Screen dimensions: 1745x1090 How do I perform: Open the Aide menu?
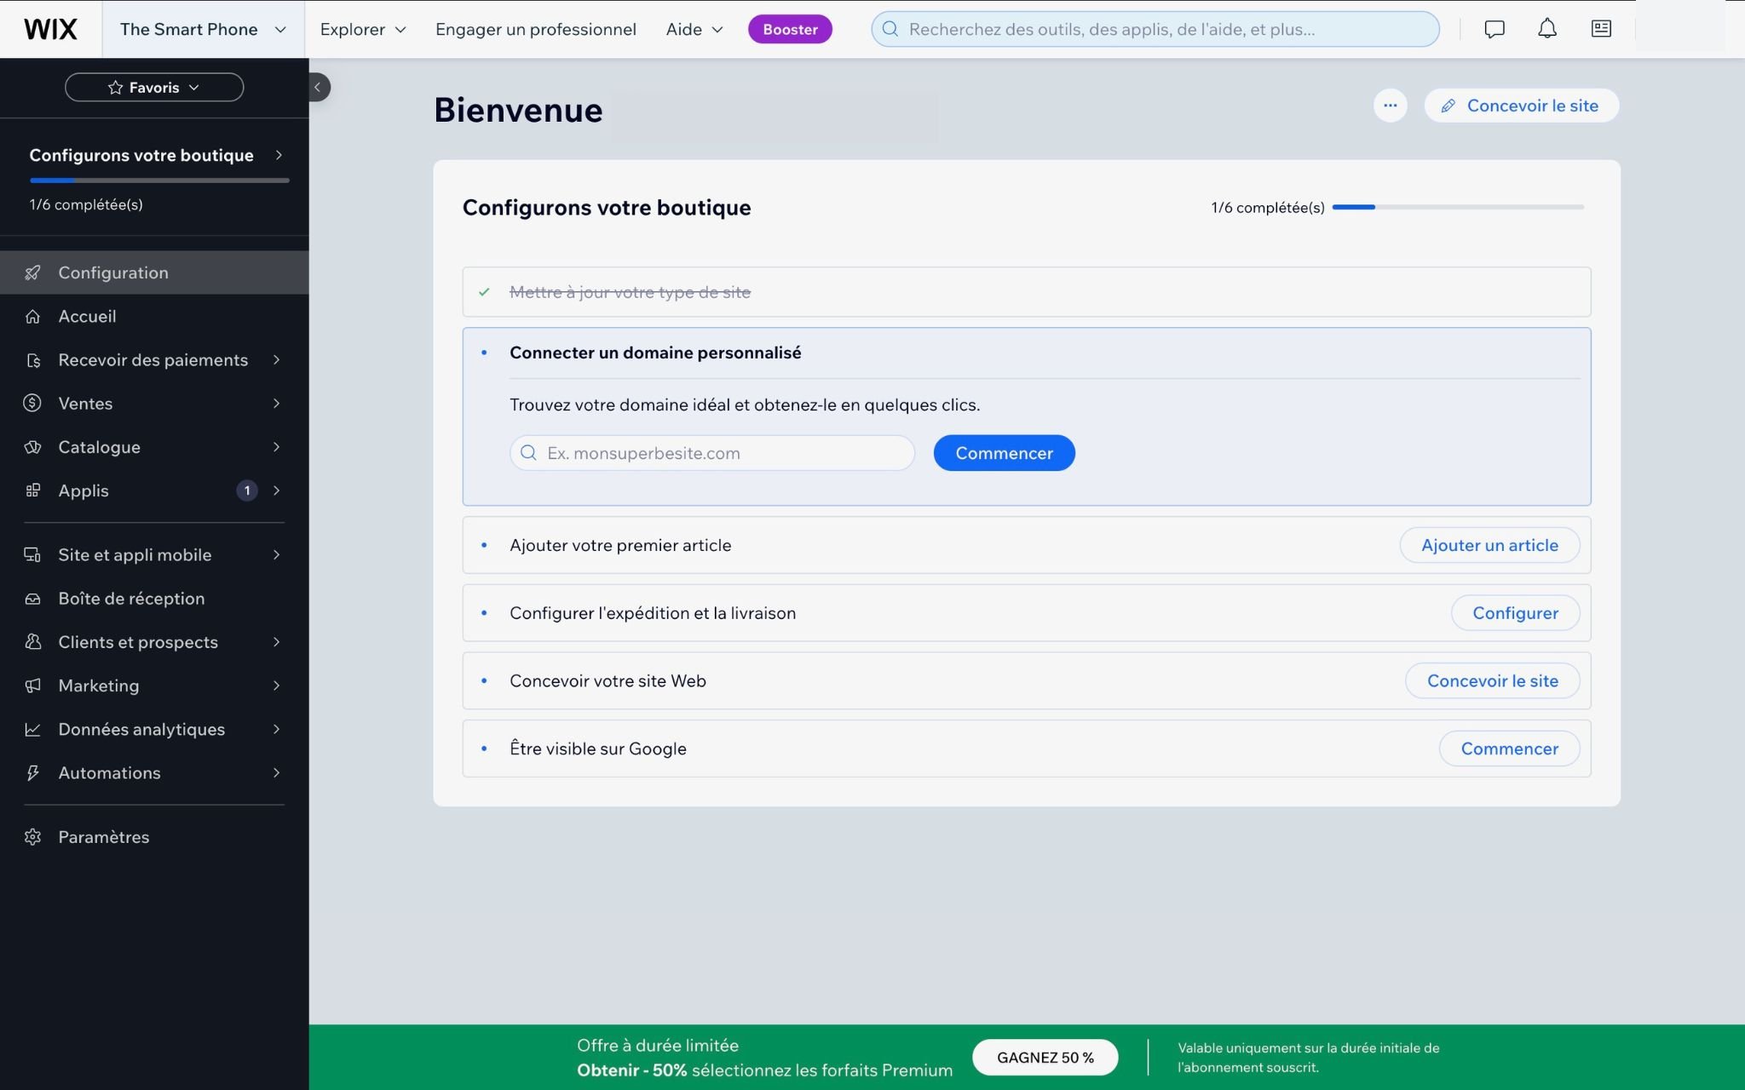(x=694, y=29)
